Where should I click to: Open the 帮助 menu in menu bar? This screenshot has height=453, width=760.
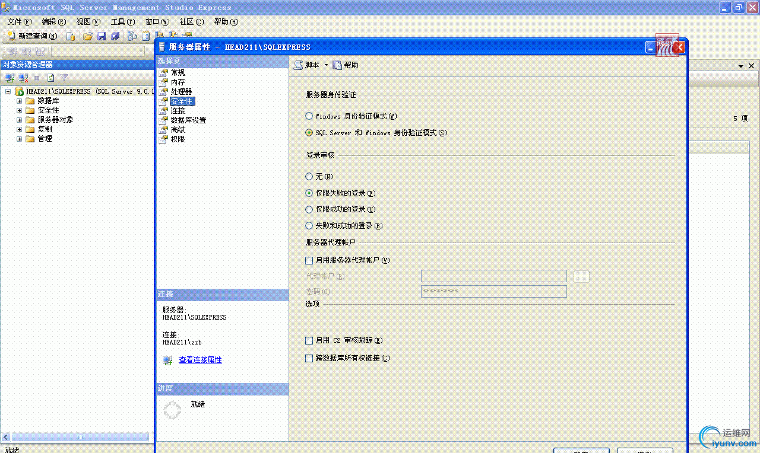(226, 22)
